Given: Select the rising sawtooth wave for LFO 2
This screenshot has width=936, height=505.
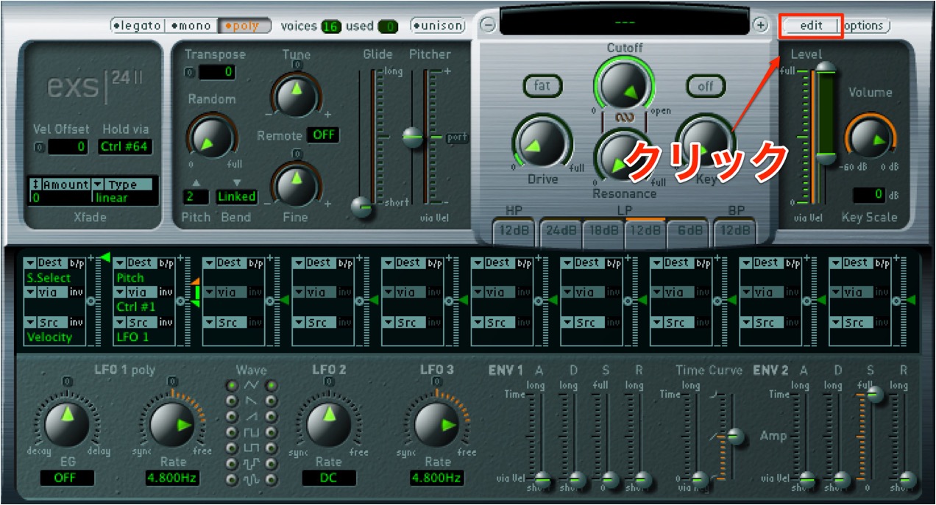Looking at the screenshot, I should tap(272, 417).
